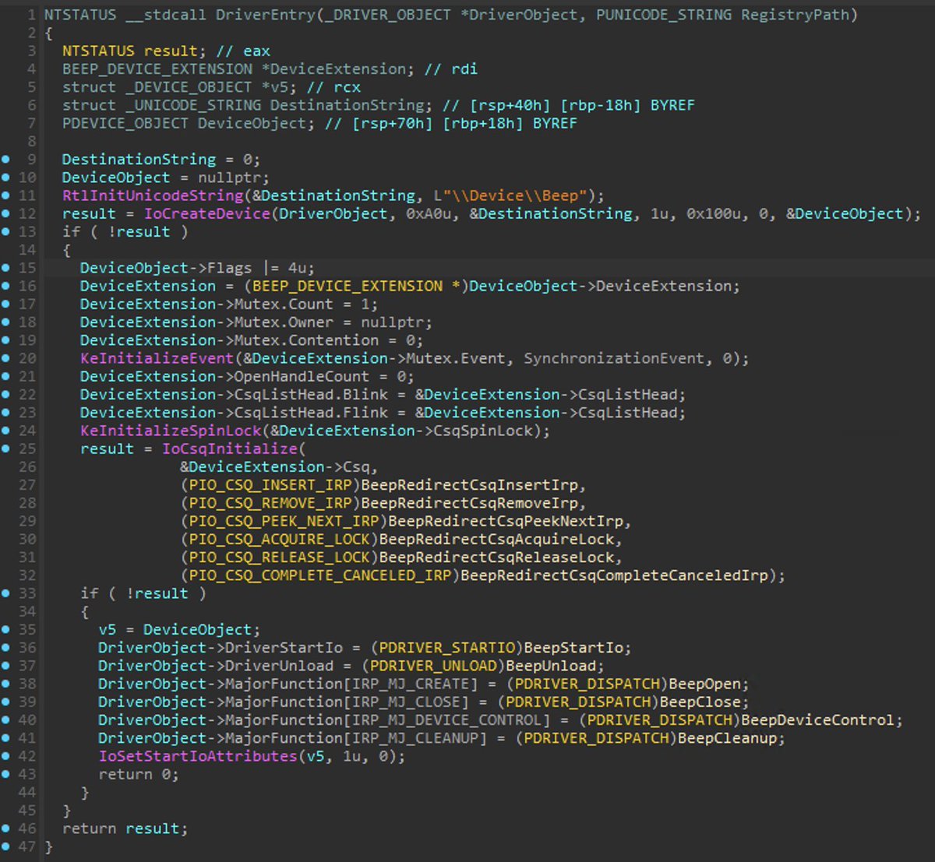
Task: Click the IoCsqInitialize call
Action: [x=230, y=449]
